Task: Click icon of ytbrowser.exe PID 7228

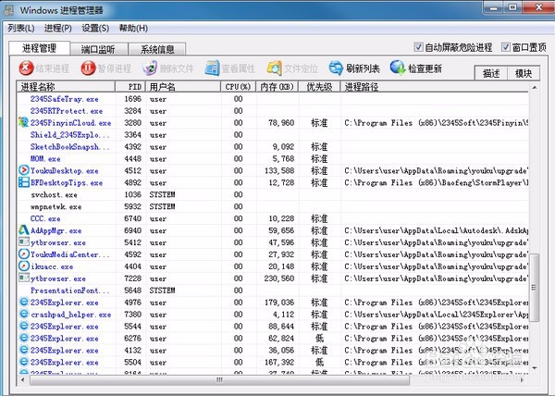Action: pyautogui.click(x=24, y=278)
